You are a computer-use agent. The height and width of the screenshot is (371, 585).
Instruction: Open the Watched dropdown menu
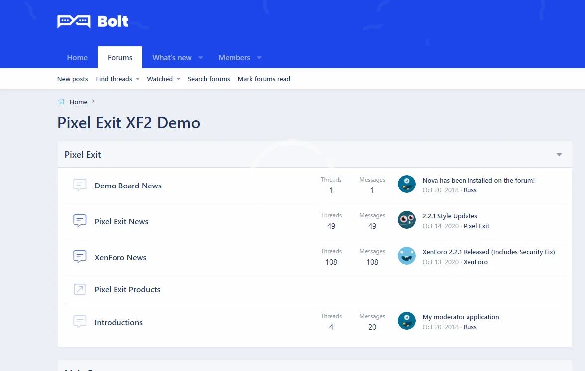(178, 79)
